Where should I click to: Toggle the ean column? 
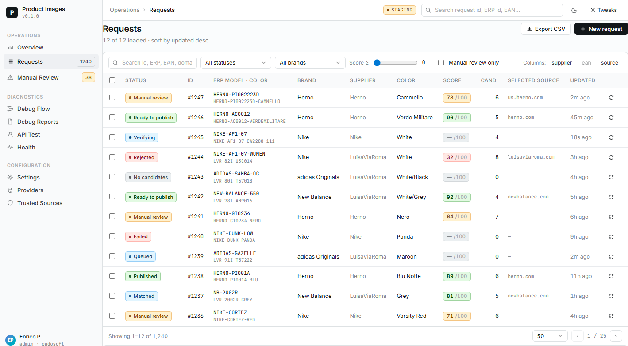pyautogui.click(x=586, y=63)
